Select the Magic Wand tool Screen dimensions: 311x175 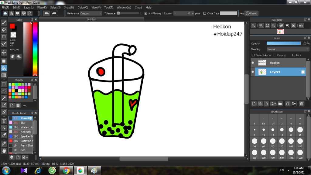(4, 98)
